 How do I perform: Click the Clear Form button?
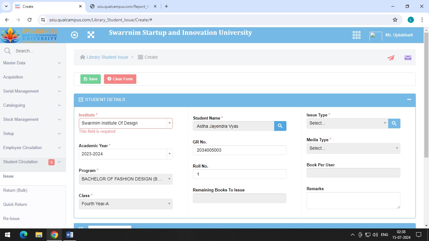(x=120, y=79)
